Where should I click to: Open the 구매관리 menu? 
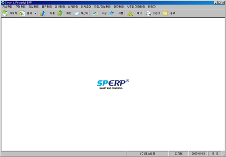point(20,7)
